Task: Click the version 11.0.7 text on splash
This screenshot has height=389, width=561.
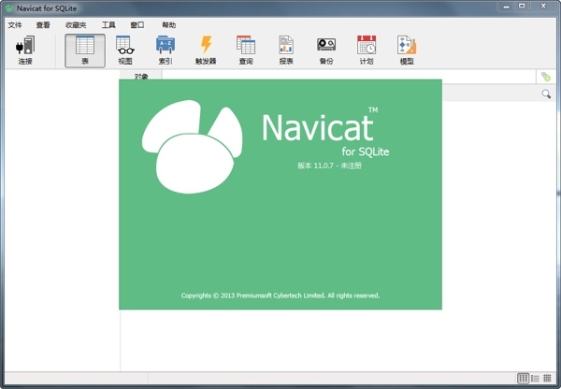Action: (x=329, y=166)
